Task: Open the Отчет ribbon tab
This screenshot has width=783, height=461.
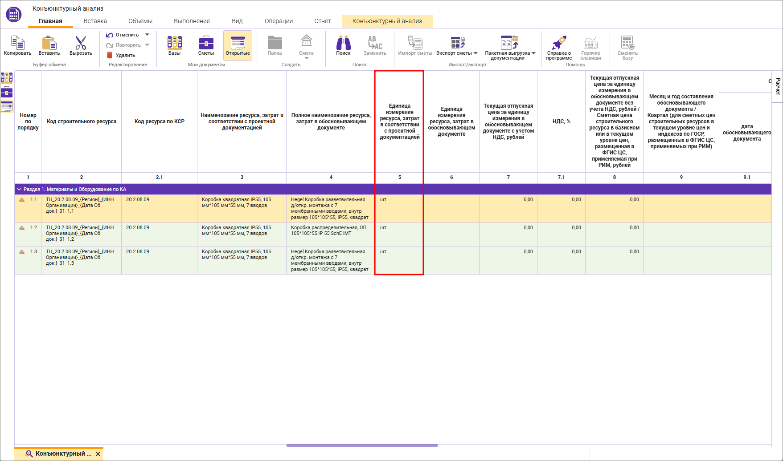Action: click(x=322, y=21)
